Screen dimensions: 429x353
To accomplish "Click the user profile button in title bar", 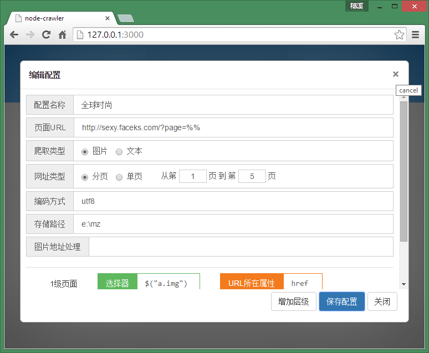I will pyautogui.click(x=356, y=6).
